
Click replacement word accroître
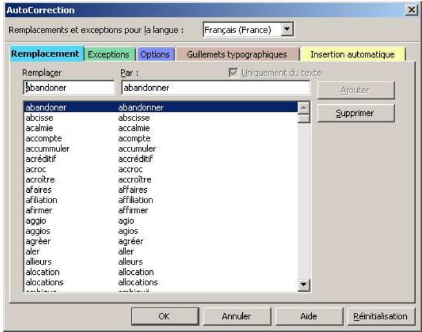(x=135, y=179)
